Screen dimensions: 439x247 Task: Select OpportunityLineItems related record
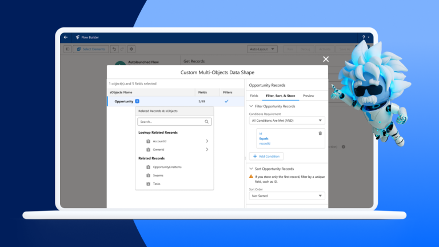point(167,167)
